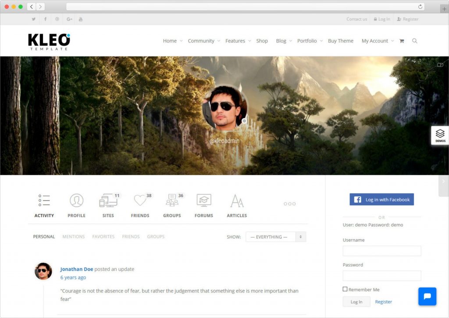Open the Demos layers panel icon

(x=440, y=135)
